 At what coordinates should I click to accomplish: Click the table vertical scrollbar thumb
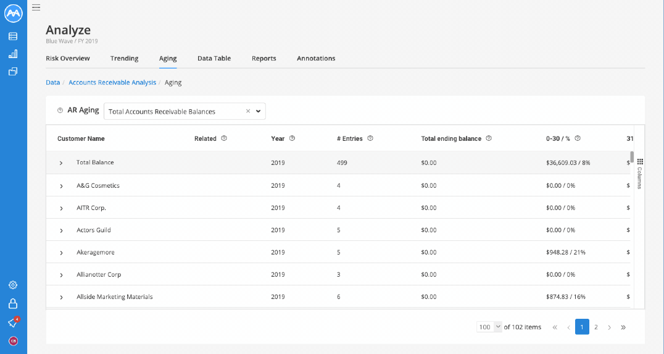(632, 157)
